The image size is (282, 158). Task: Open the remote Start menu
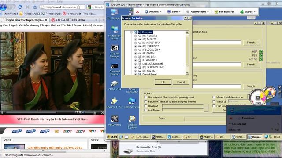(x=112, y=137)
